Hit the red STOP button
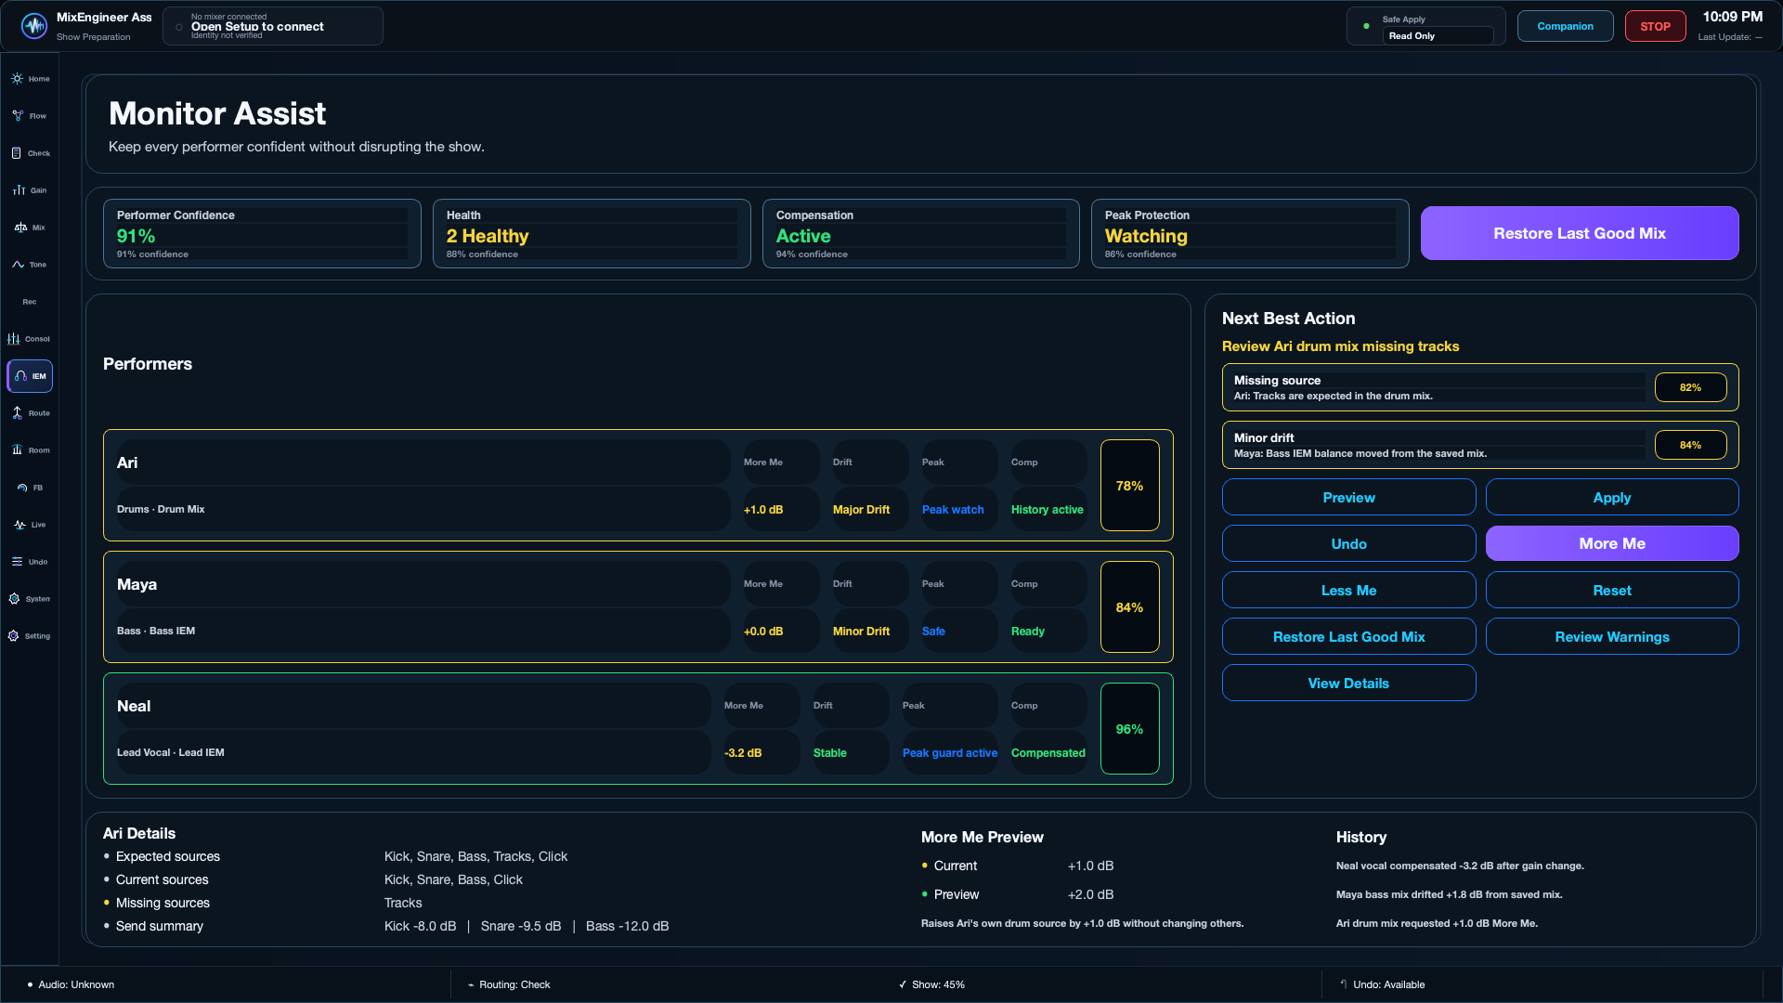 coord(1655,26)
